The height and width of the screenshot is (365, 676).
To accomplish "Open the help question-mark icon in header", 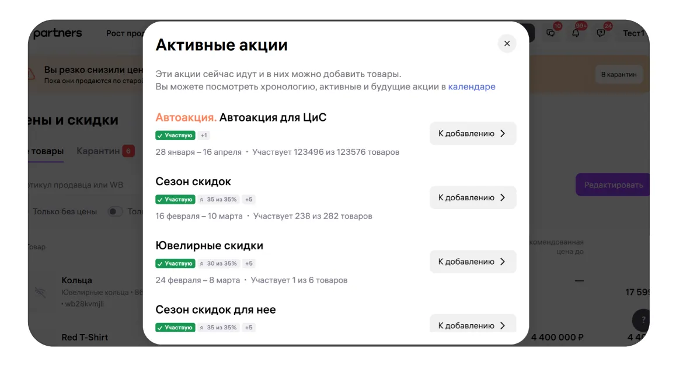I will point(601,33).
